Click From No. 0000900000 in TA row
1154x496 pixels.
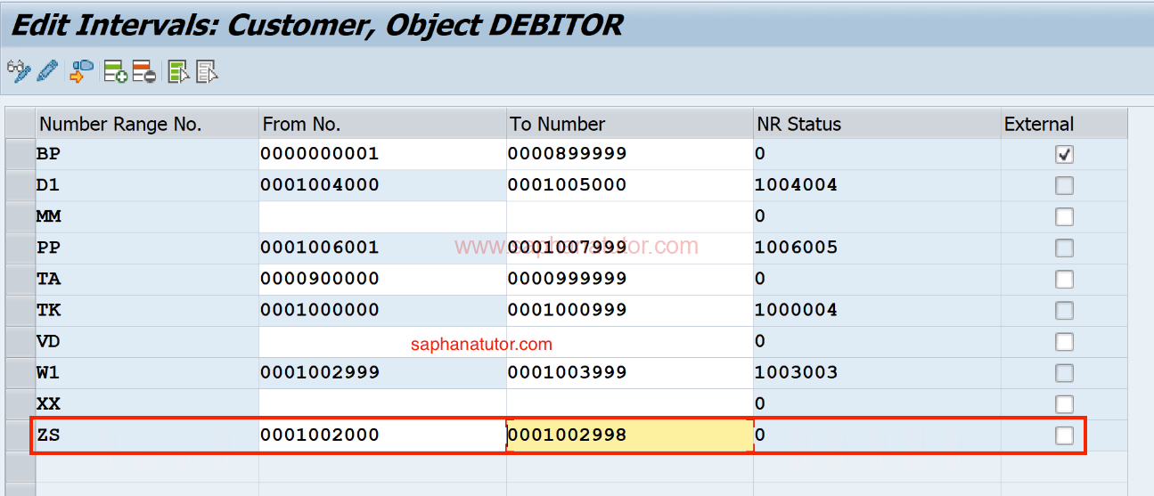[x=382, y=279]
